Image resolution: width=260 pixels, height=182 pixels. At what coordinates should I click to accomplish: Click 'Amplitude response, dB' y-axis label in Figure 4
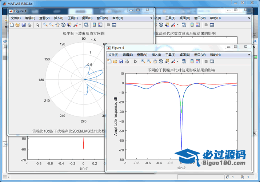[115, 116]
